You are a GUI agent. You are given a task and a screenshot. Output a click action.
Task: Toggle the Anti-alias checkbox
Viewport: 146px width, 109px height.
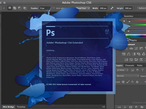point(54,8)
